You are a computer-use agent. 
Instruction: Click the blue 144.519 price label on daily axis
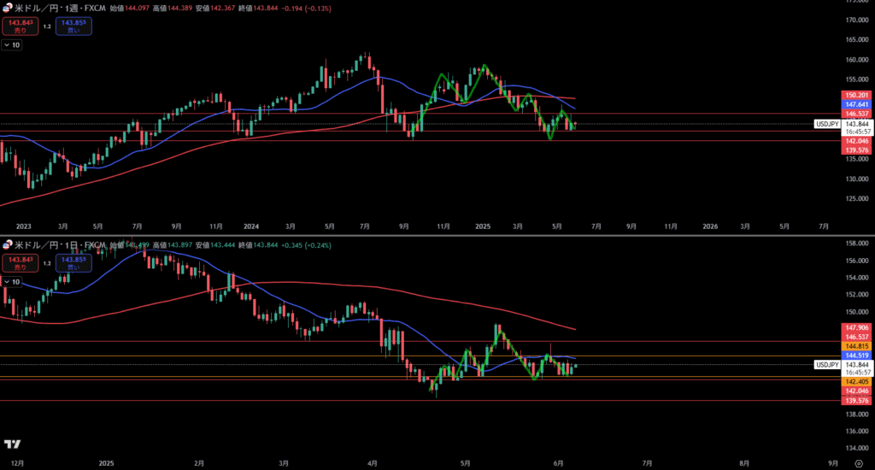click(856, 355)
